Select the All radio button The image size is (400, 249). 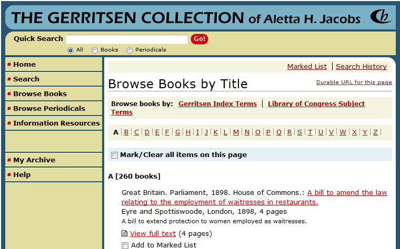[x=71, y=50]
